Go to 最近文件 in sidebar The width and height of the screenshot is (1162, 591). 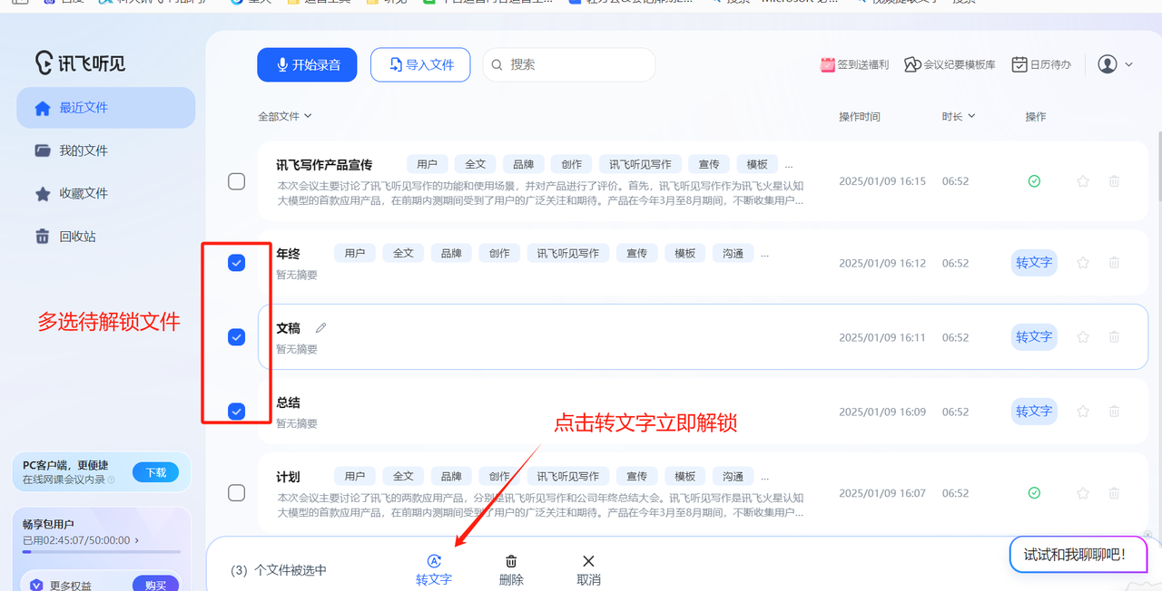(105, 108)
